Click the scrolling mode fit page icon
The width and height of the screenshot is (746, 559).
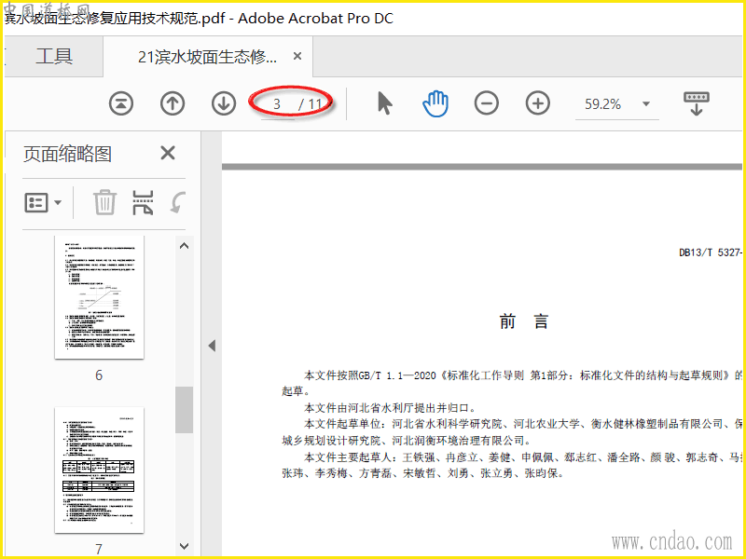click(696, 103)
